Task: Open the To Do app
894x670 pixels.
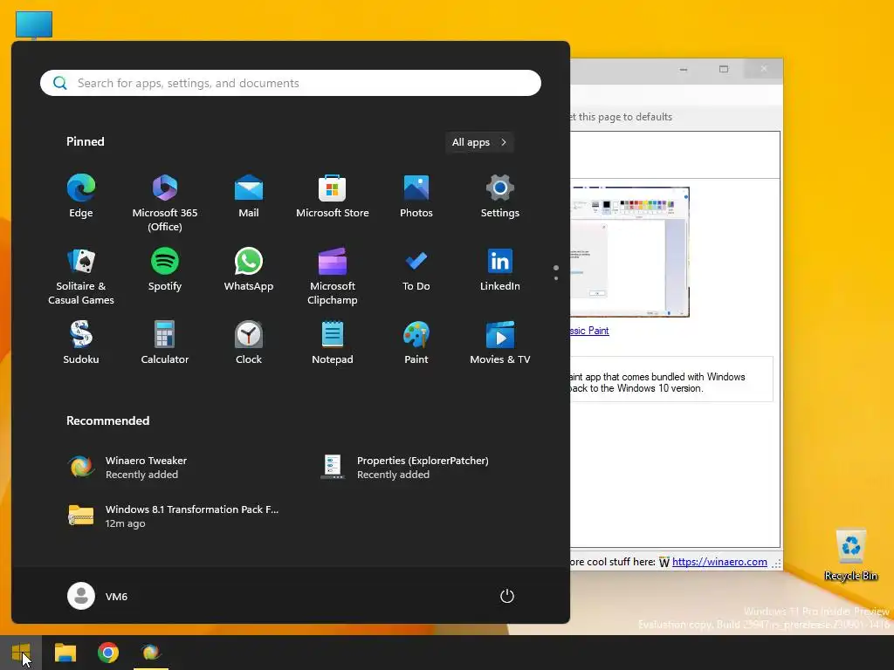Action: tap(416, 270)
